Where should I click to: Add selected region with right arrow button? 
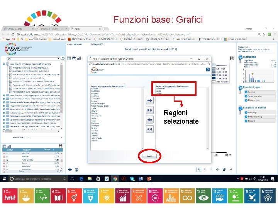click(150, 101)
